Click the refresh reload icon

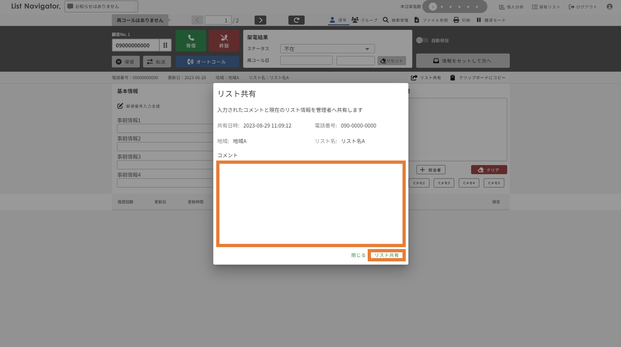click(x=296, y=20)
